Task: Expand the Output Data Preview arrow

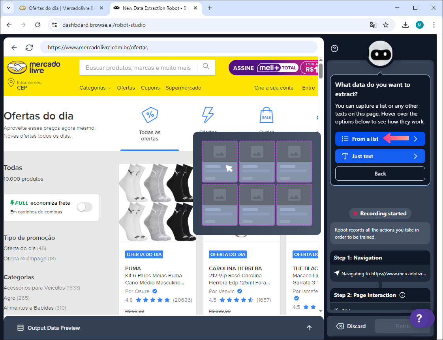Action: click(309, 328)
